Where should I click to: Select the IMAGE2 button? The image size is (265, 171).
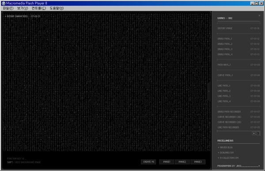pos(182,162)
